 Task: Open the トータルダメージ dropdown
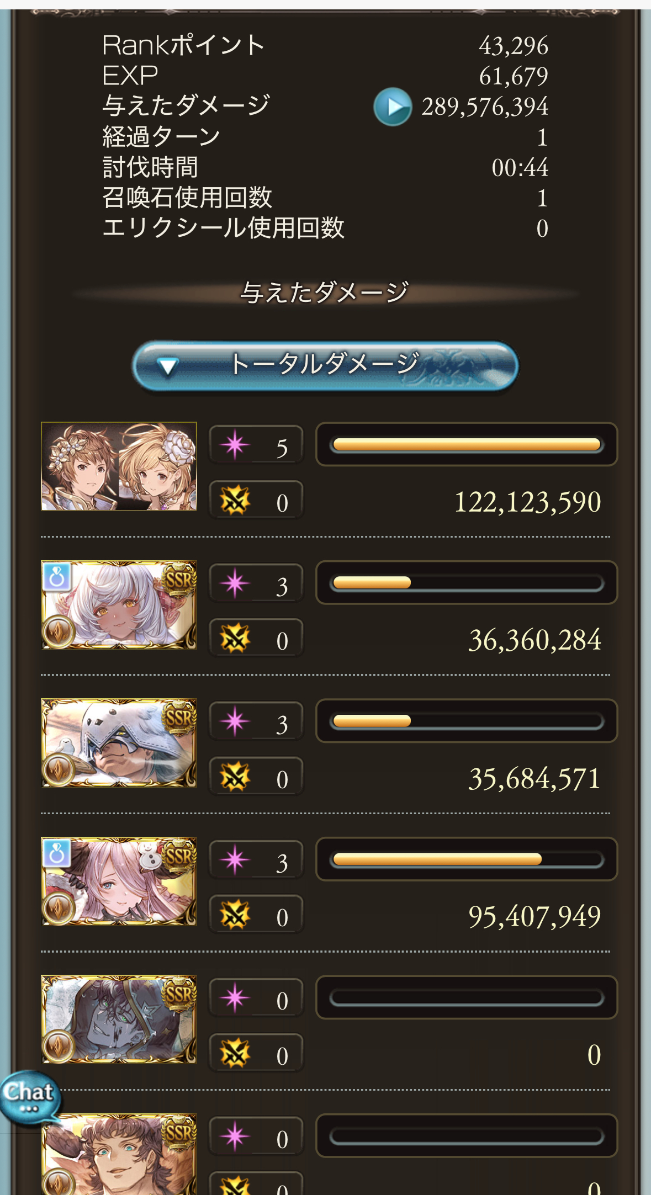click(325, 365)
